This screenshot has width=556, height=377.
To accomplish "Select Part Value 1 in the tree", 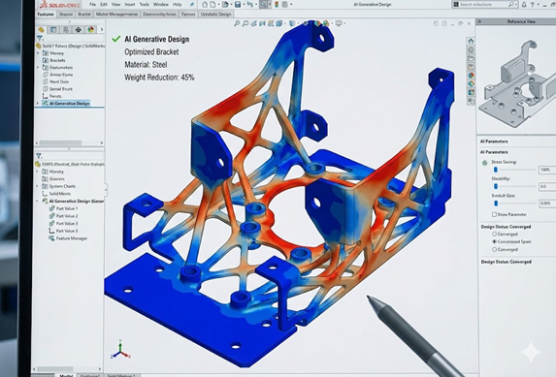I will (x=67, y=208).
